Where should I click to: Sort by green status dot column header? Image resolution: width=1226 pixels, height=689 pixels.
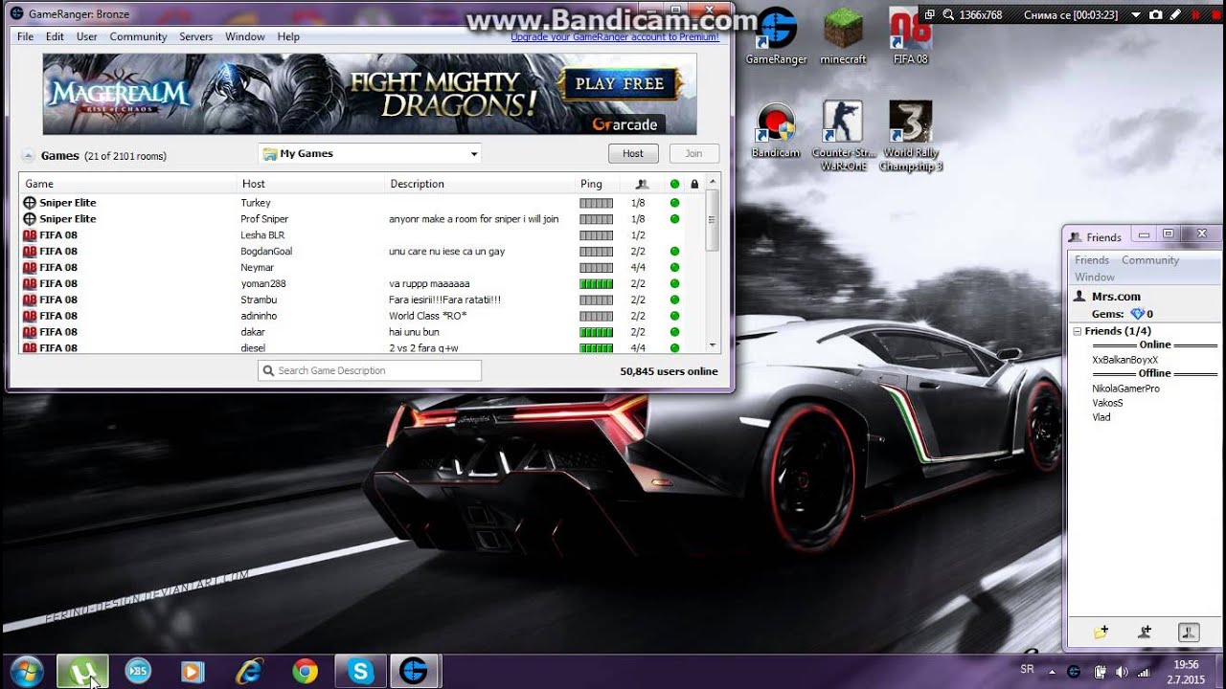[x=674, y=184]
